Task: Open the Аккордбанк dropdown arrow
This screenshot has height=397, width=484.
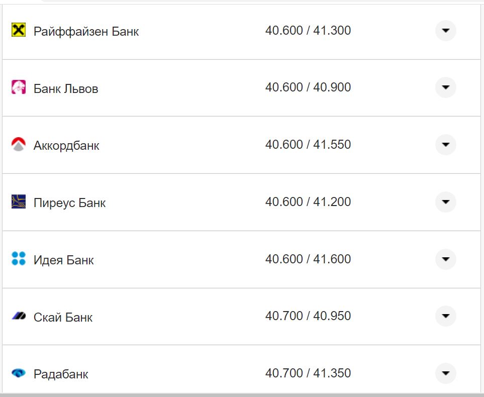Action: click(x=445, y=145)
